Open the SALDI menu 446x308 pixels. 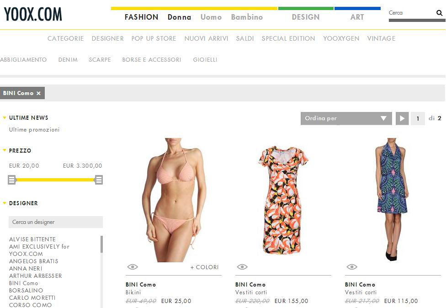click(x=245, y=38)
